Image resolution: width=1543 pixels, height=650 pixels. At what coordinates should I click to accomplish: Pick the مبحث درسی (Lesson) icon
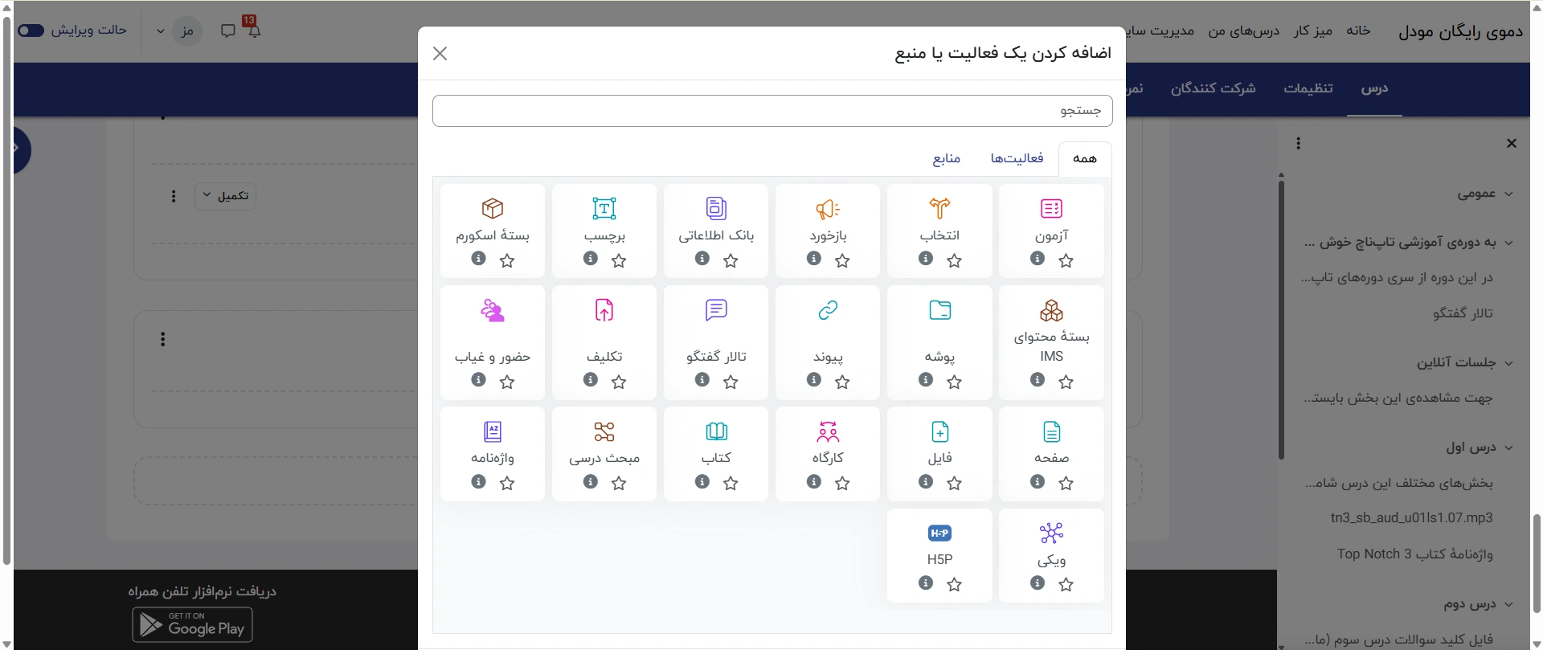(604, 431)
